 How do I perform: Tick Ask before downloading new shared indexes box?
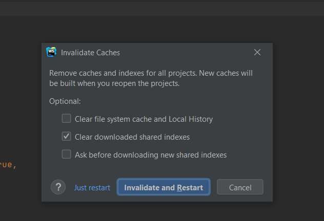click(67, 154)
